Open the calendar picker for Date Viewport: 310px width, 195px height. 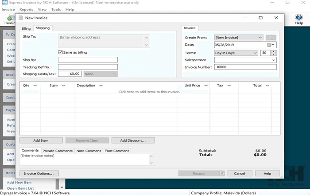(x=271, y=45)
